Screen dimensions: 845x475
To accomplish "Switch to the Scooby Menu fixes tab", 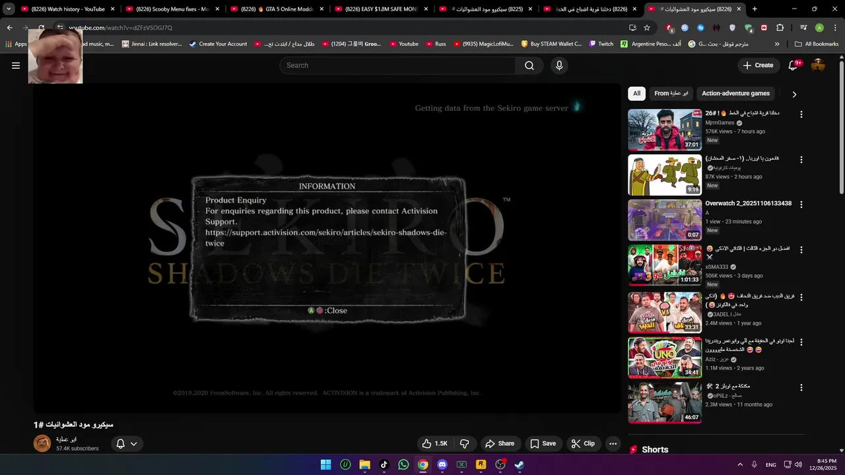I will (x=173, y=9).
